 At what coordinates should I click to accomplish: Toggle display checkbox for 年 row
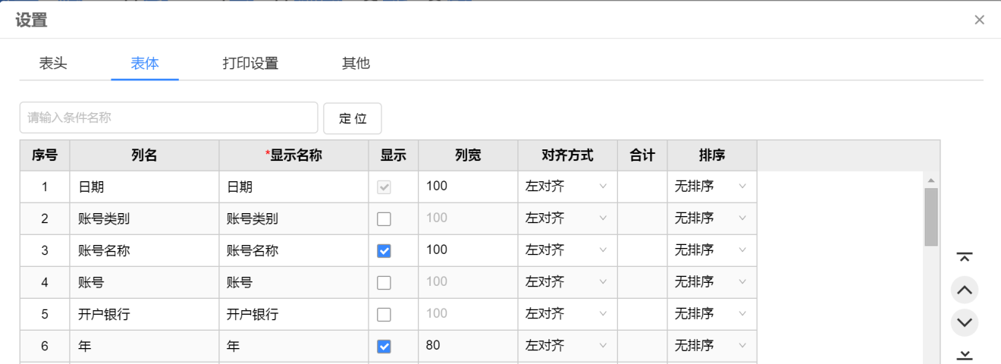click(x=384, y=347)
